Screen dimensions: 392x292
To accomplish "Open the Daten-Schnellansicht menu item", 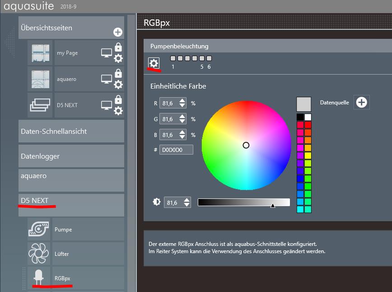I will click(71, 132).
